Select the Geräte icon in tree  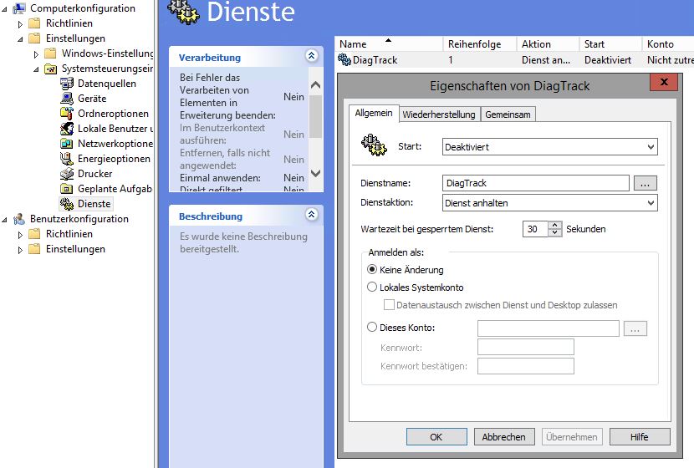click(x=67, y=99)
